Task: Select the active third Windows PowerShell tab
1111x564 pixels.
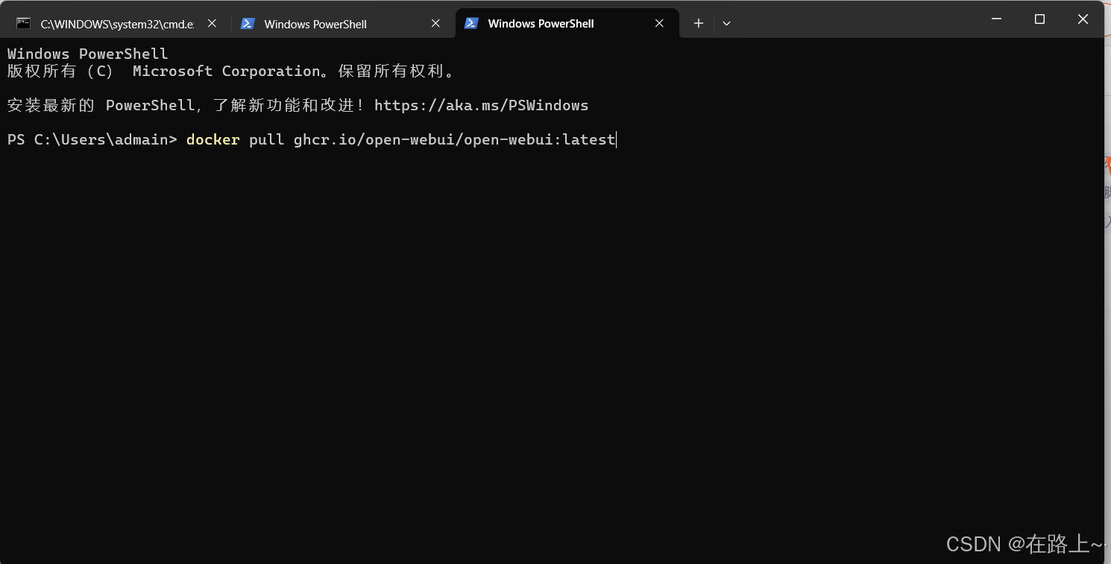Action: [x=567, y=23]
